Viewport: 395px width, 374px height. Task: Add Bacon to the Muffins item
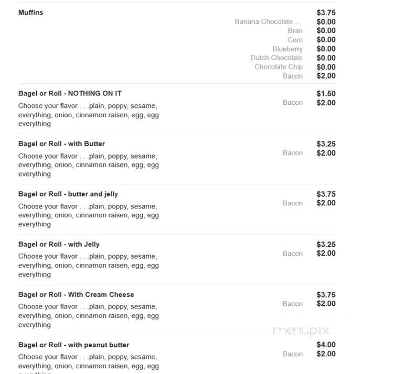(x=293, y=76)
